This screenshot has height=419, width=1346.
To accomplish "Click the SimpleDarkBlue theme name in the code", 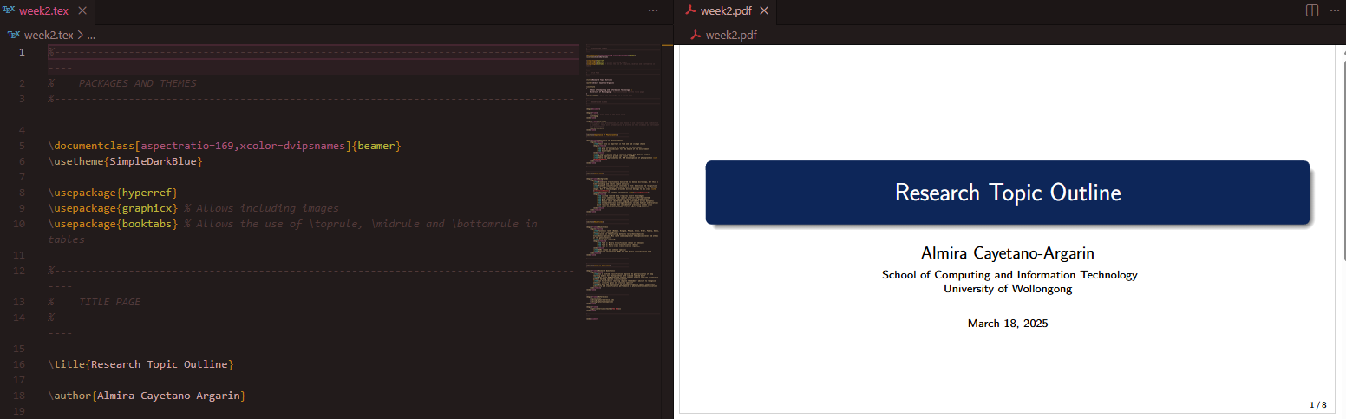I will point(153,160).
